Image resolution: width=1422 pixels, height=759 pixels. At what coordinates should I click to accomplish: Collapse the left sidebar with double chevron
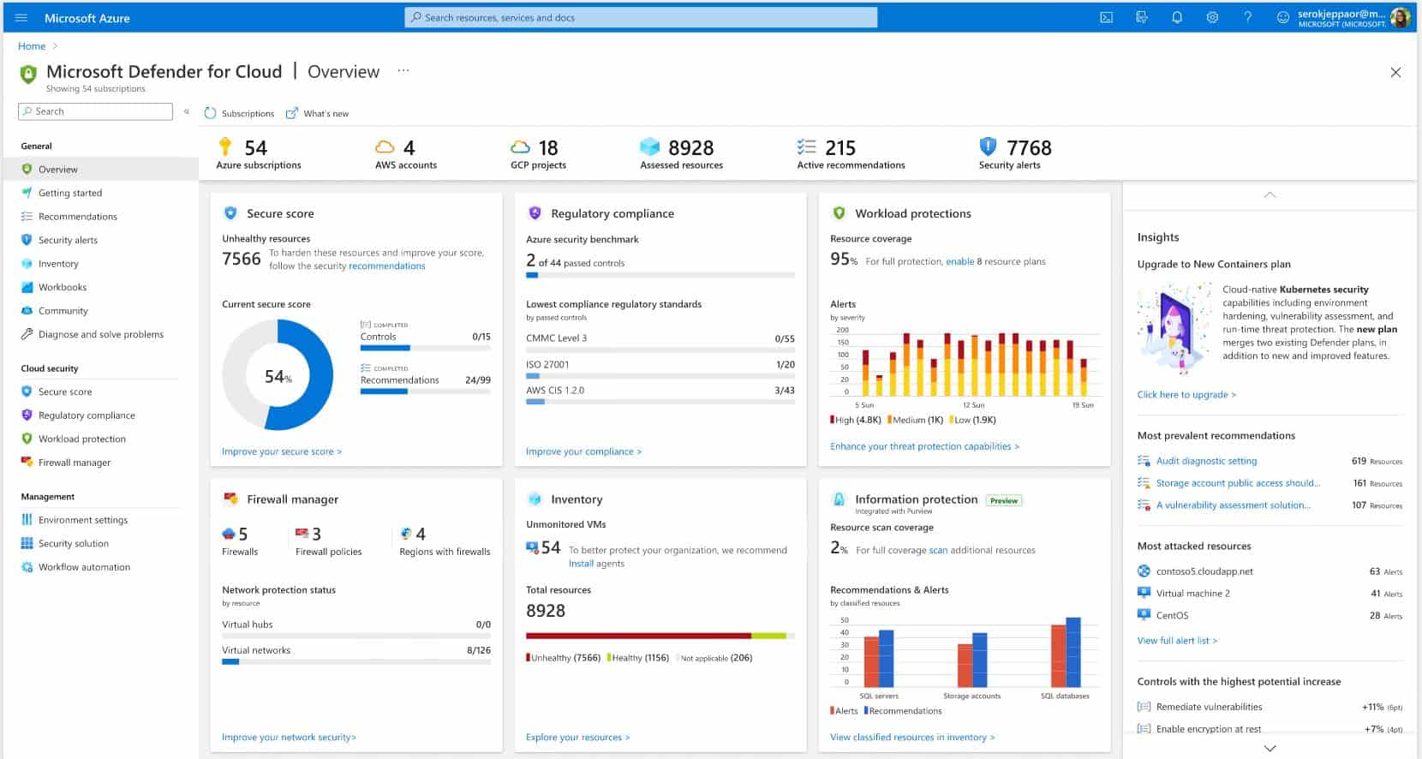tap(187, 111)
